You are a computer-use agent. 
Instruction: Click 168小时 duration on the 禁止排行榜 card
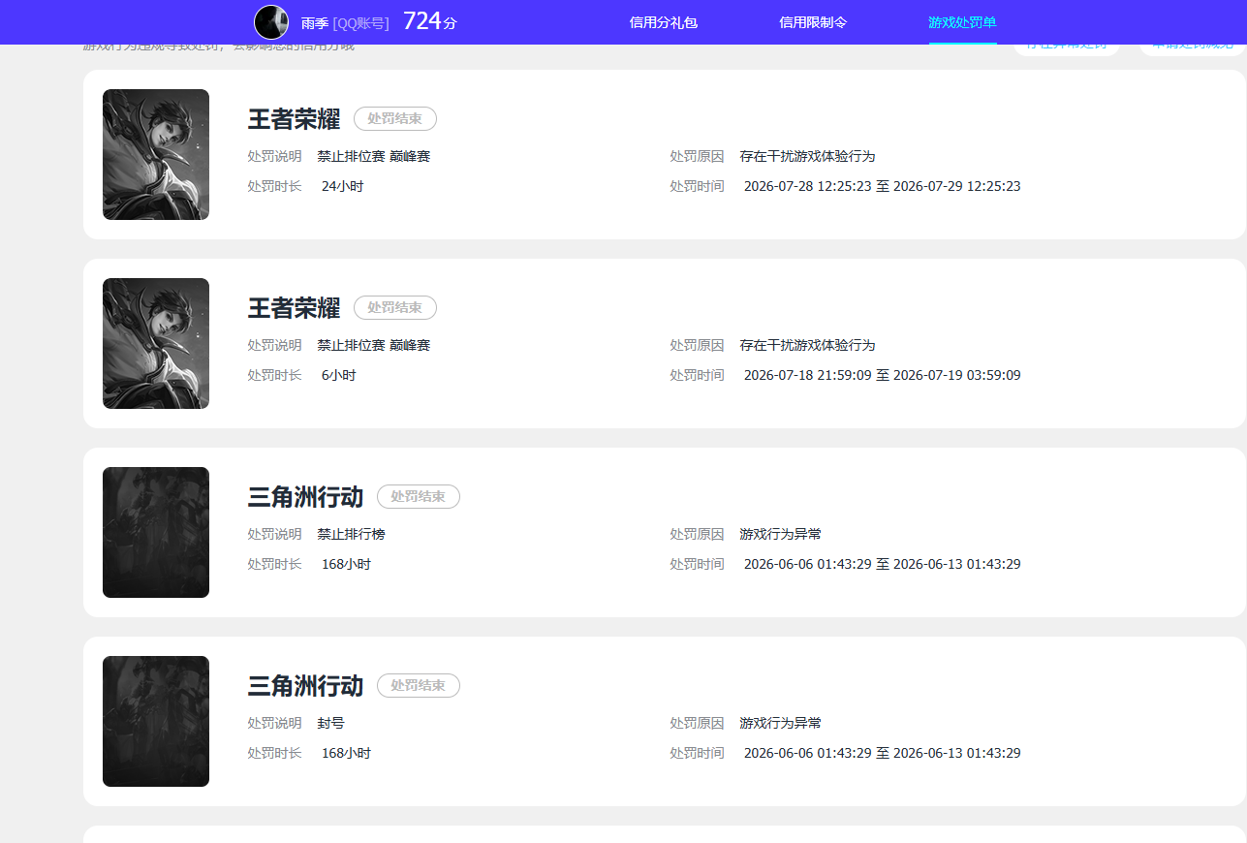click(347, 564)
